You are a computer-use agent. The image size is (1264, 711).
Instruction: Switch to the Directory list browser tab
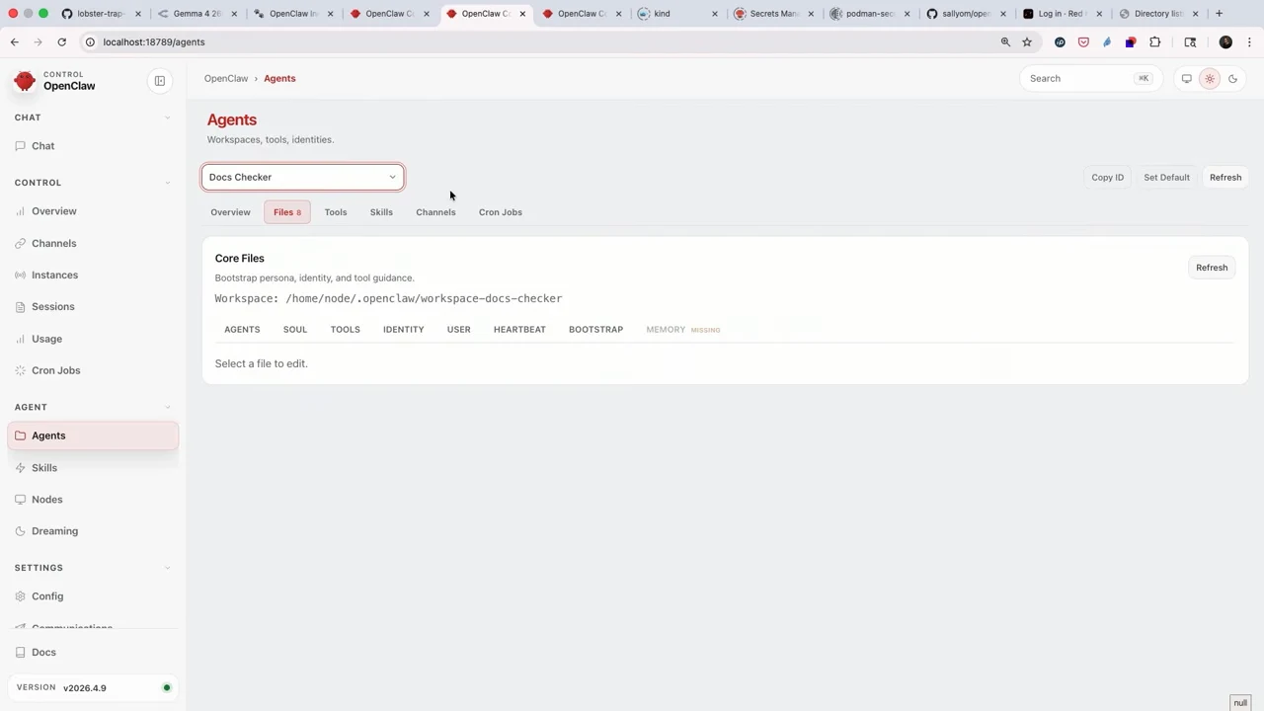tap(1158, 14)
